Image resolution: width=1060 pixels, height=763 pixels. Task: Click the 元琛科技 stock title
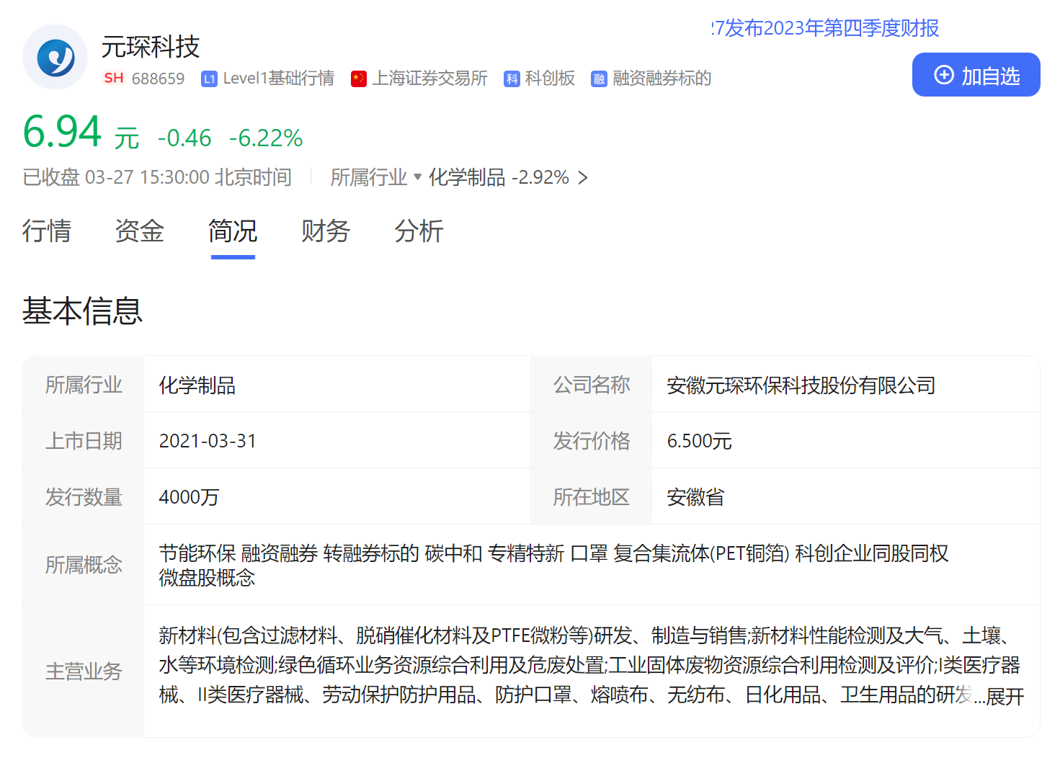coord(150,47)
